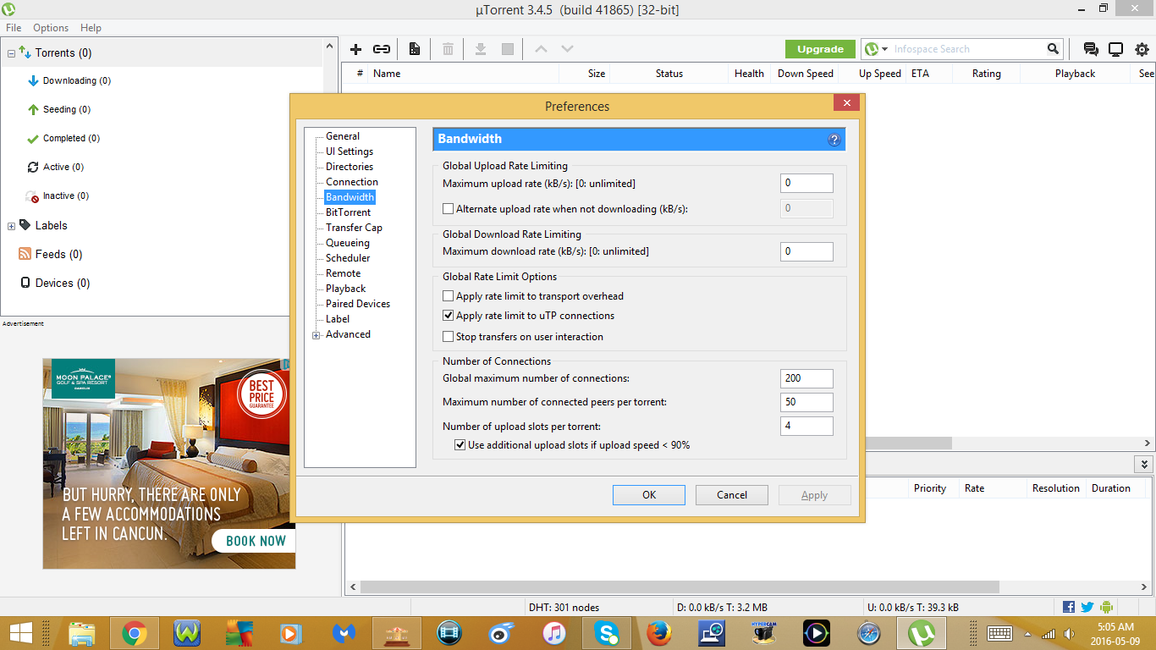Image resolution: width=1156 pixels, height=650 pixels.
Task: Click Number of upload slots field
Action: (806, 426)
